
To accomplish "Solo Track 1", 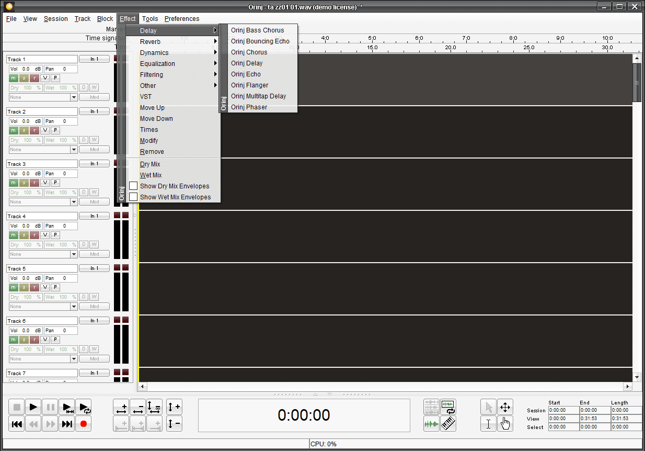I will pos(24,78).
